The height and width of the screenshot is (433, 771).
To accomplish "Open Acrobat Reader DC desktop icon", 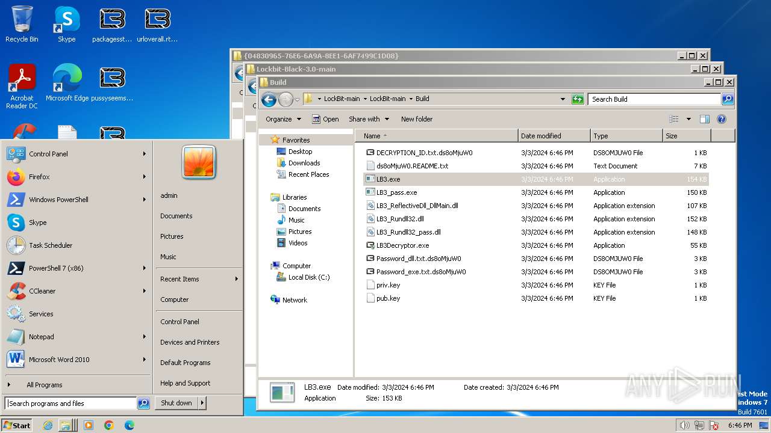I will point(22,87).
